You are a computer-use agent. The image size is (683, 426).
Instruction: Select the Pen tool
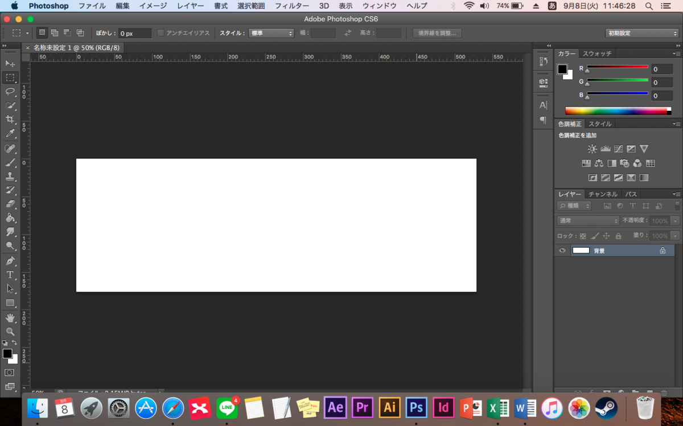10,261
